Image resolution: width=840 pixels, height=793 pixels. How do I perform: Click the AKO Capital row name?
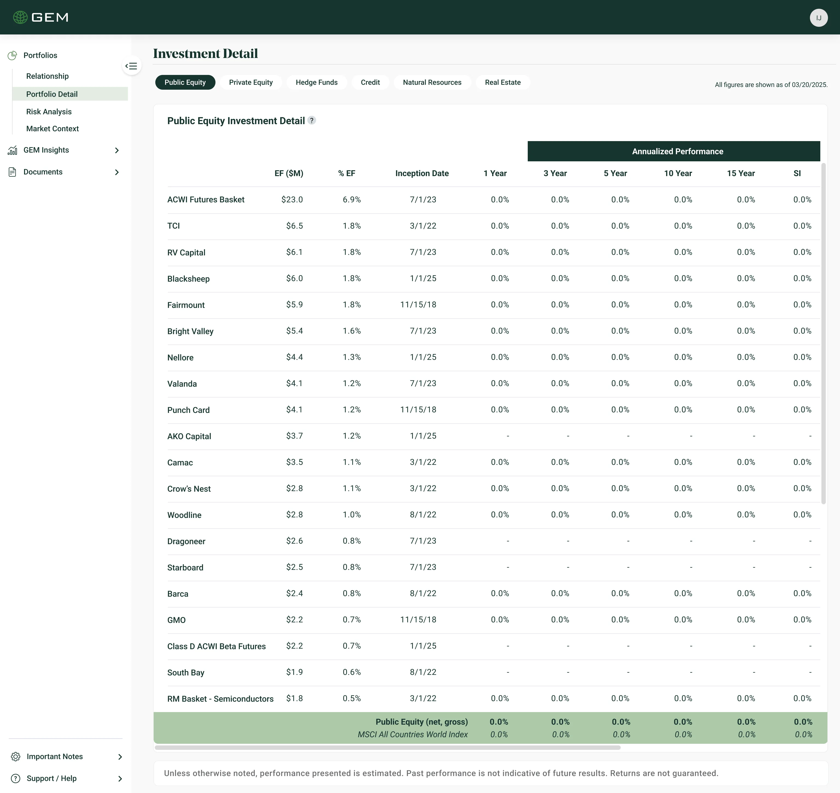coord(189,436)
